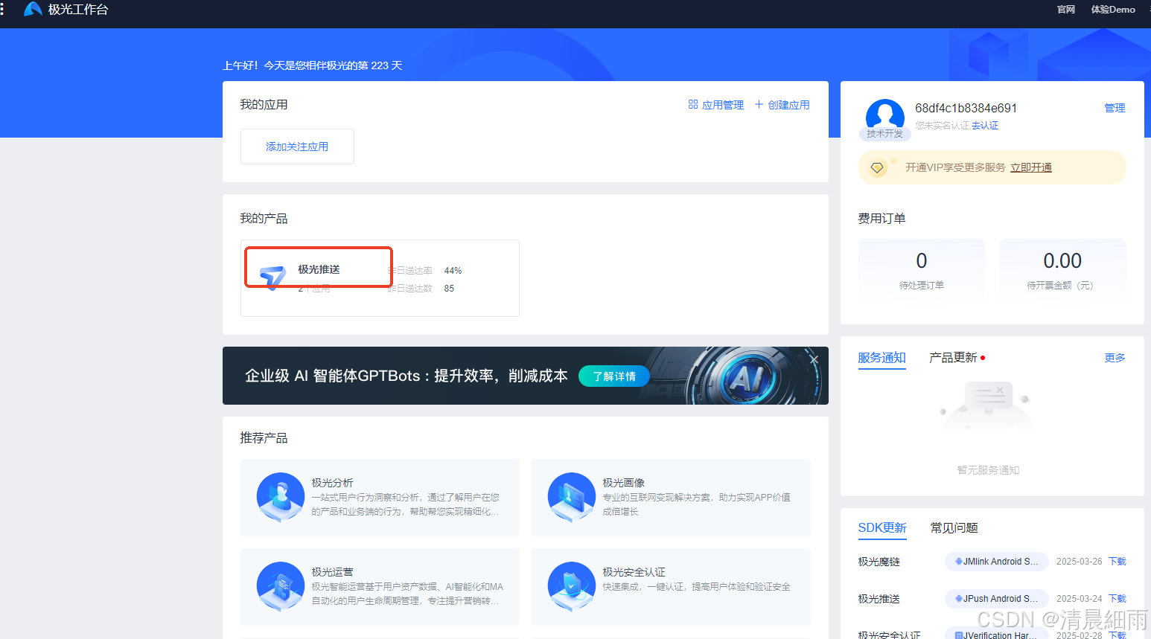Download the 极光魔链 SDK dated 2025-03-26
The width and height of the screenshot is (1151, 639).
point(1117,562)
